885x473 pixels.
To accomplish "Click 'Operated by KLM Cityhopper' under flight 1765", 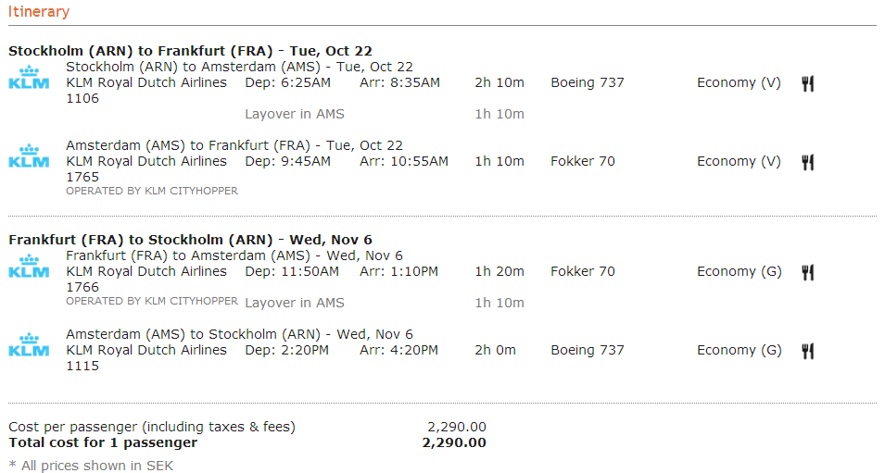I will [x=152, y=191].
